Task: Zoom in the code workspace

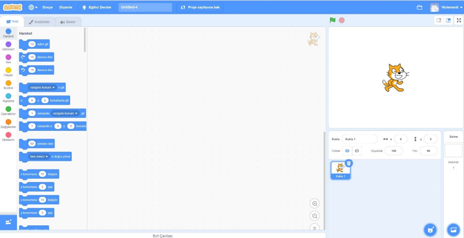Action: tap(315, 204)
